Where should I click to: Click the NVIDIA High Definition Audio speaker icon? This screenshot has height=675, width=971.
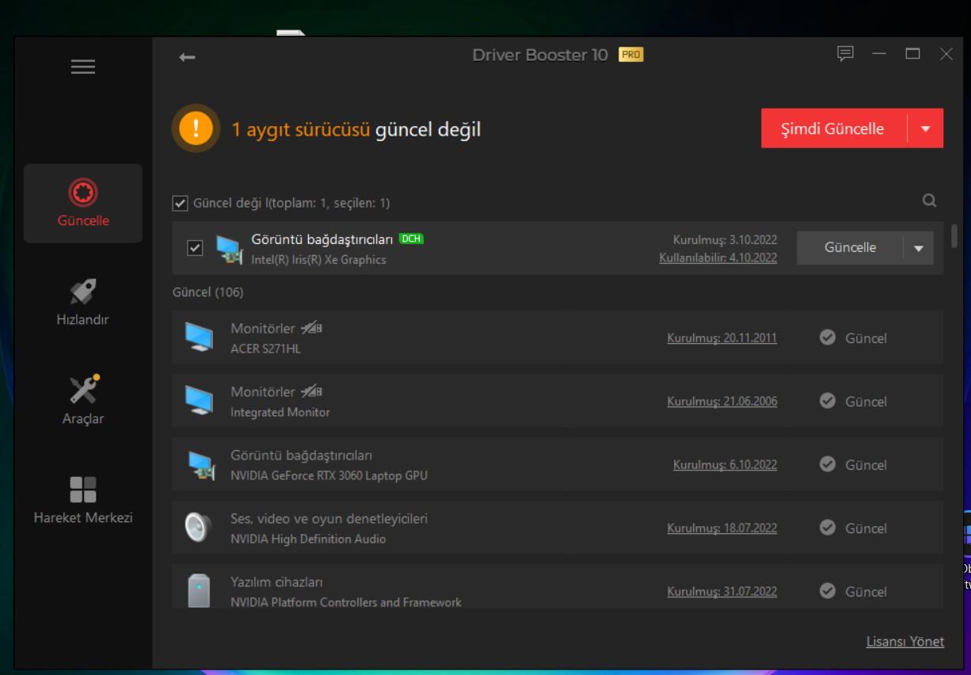pyautogui.click(x=198, y=528)
